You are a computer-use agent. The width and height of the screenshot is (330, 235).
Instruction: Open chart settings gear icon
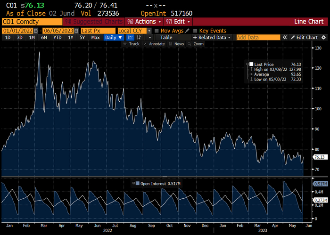click(324, 37)
